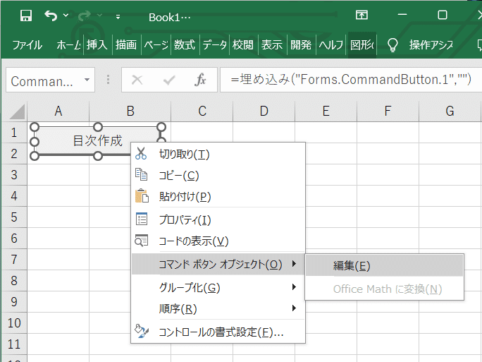The image size is (482, 362).
Task: Select column G header
Action: (x=450, y=111)
